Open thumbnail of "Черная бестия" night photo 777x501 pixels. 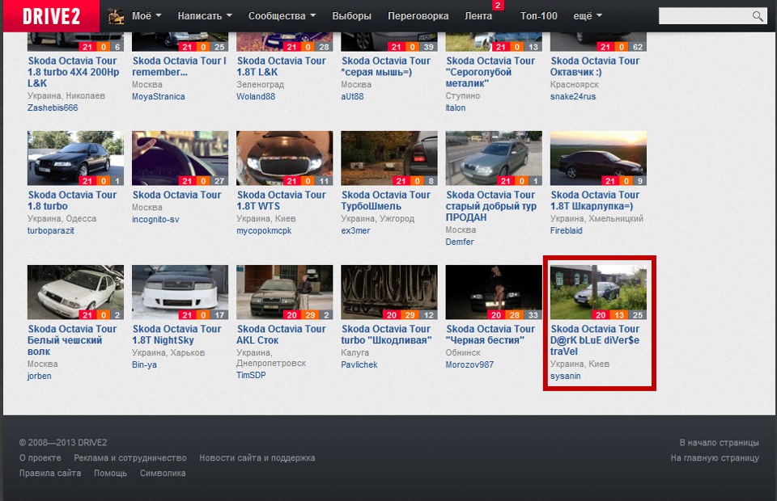click(x=494, y=292)
